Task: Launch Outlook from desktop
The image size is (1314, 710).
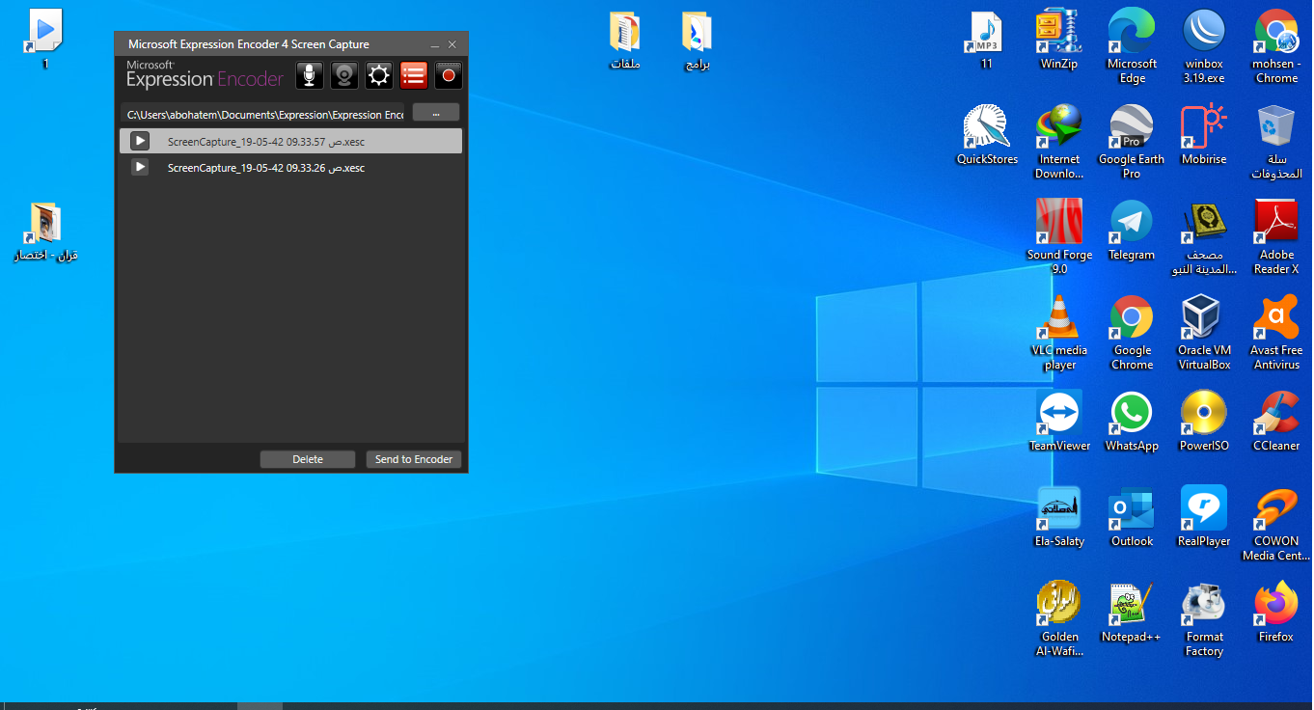Action: point(1132,516)
